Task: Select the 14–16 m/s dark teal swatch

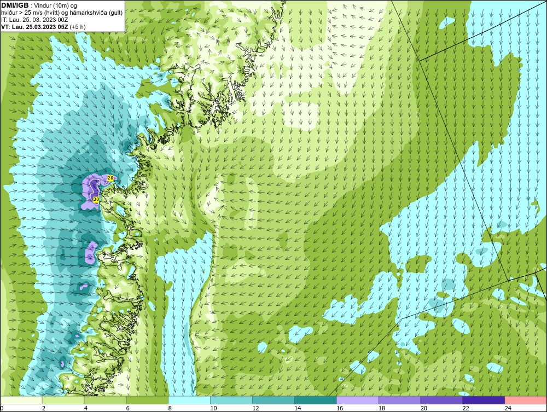Action: tap(316, 400)
